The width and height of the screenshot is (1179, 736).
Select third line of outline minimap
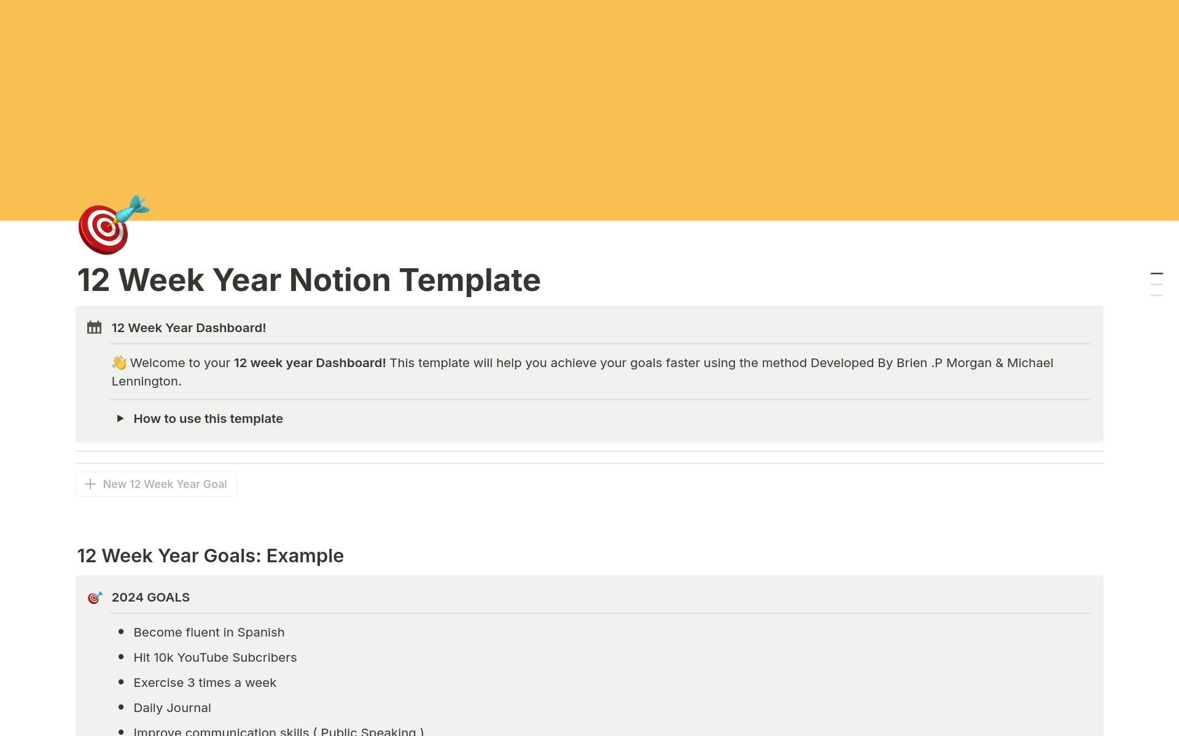click(1156, 295)
